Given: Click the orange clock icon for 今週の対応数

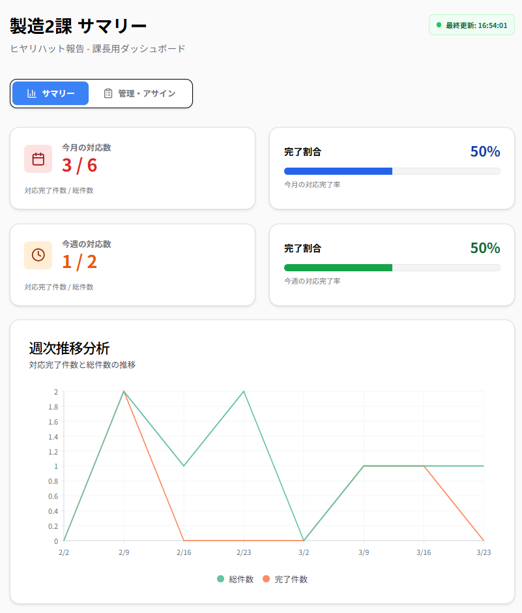Looking at the screenshot, I should point(38,255).
